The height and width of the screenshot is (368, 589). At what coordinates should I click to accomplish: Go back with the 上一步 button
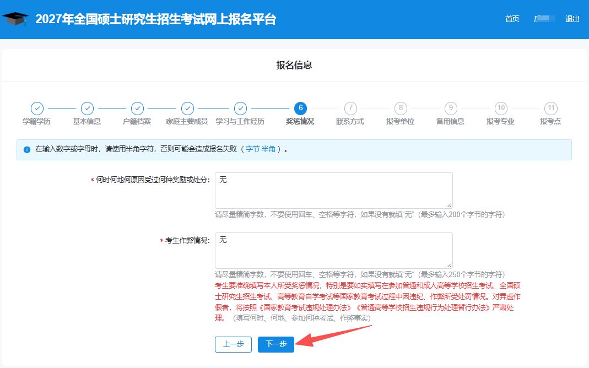233,344
